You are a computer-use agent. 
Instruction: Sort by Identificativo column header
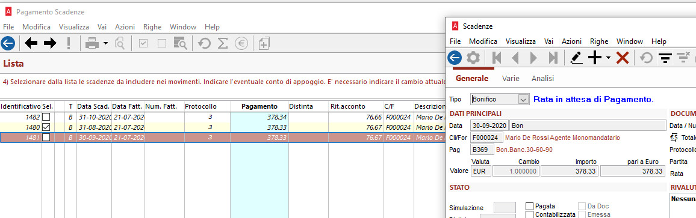click(x=21, y=106)
